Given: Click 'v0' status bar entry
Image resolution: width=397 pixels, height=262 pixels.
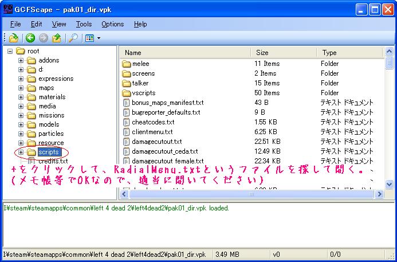Looking at the screenshot, I should point(277,254).
